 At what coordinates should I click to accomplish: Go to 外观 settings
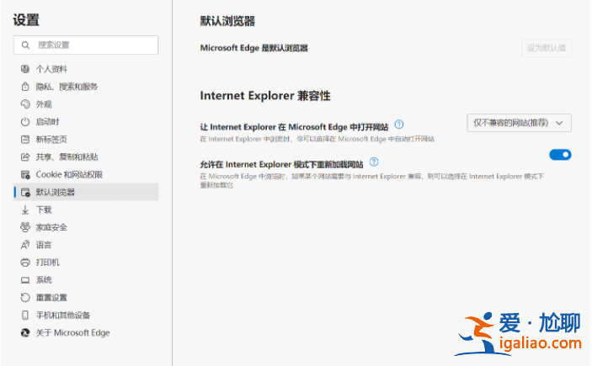coord(86,104)
